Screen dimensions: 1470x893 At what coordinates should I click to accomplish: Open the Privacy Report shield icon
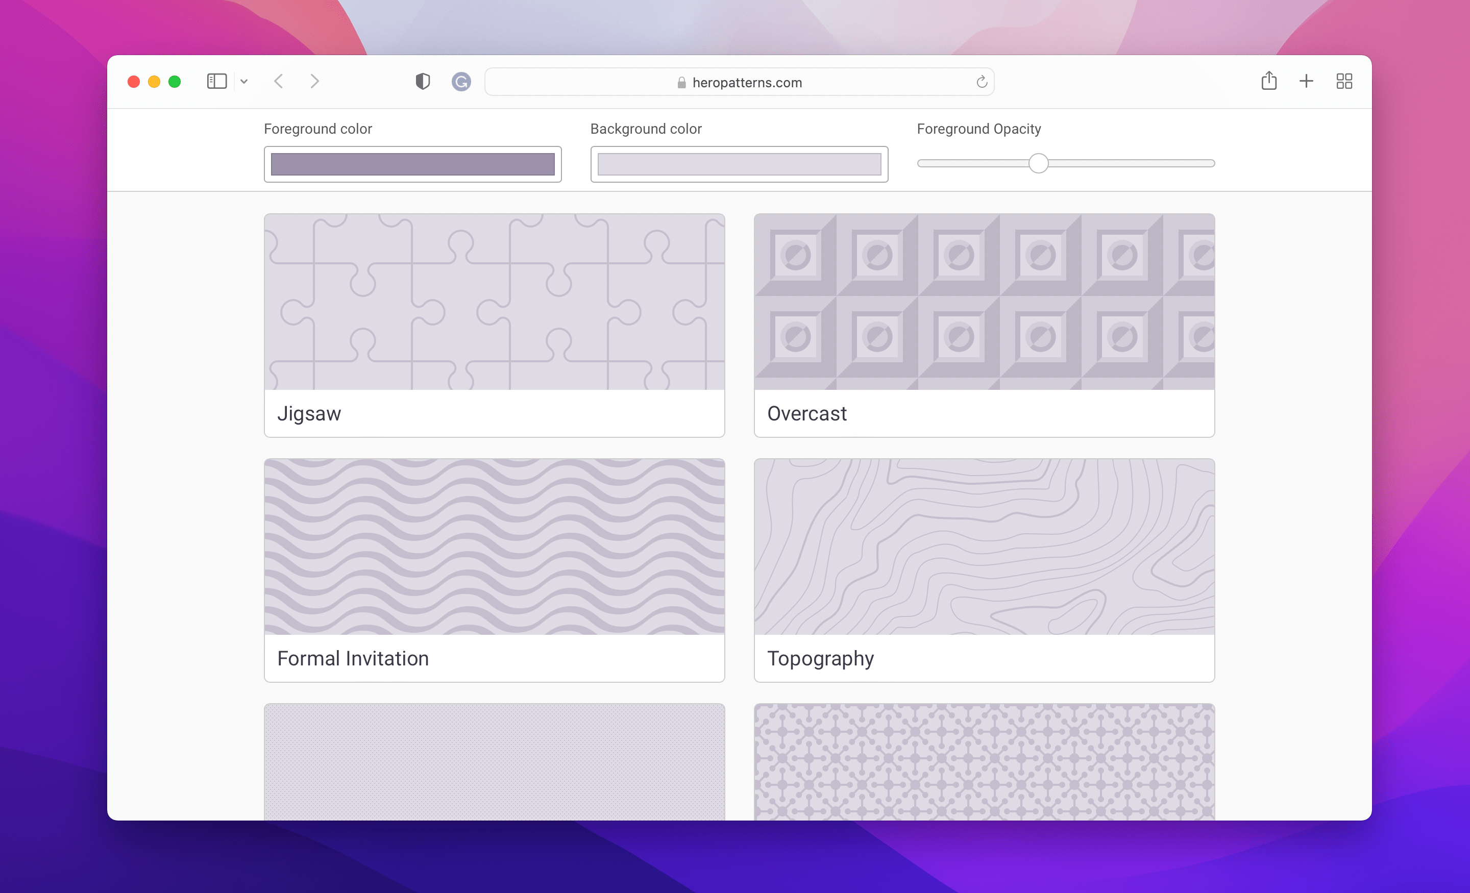(x=423, y=81)
